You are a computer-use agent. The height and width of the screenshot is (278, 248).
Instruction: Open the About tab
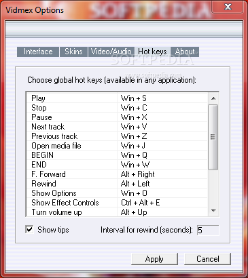[185, 52]
